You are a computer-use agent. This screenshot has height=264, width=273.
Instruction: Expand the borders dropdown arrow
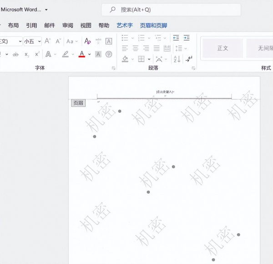tap(149, 59)
